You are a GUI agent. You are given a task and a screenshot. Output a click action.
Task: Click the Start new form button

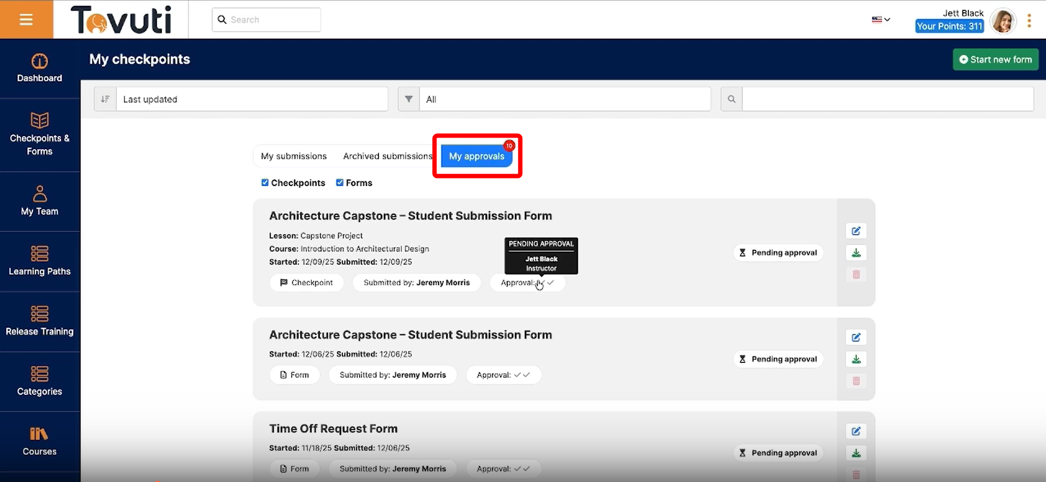coord(995,59)
